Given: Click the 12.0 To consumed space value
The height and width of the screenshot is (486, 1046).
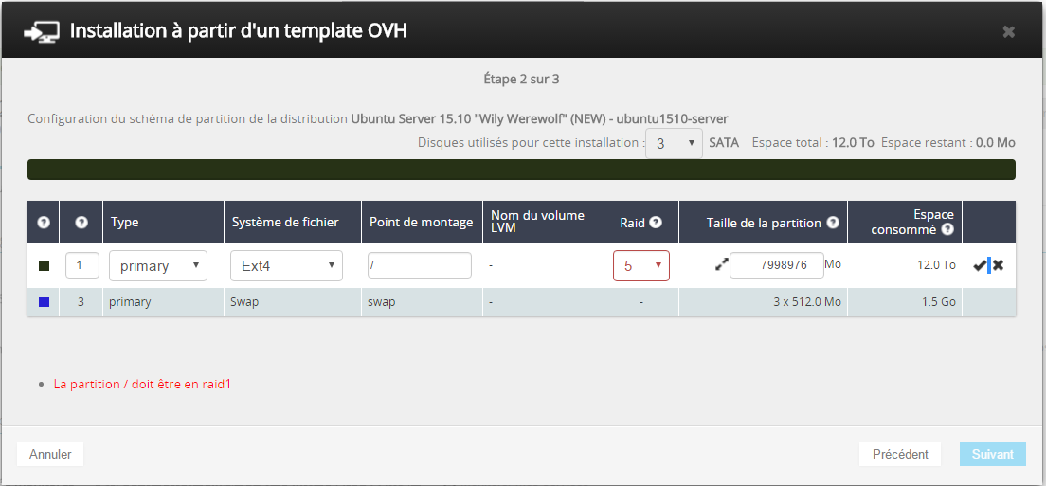Looking at the screenshot, I should pyautogui.click(x=937, y=265).
